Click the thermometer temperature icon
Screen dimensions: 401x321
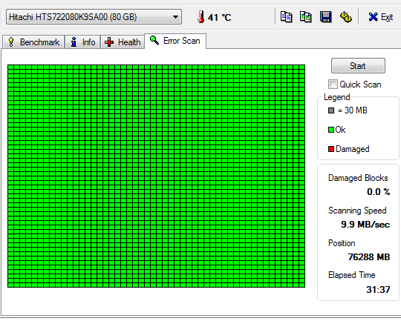coord(201,17)
